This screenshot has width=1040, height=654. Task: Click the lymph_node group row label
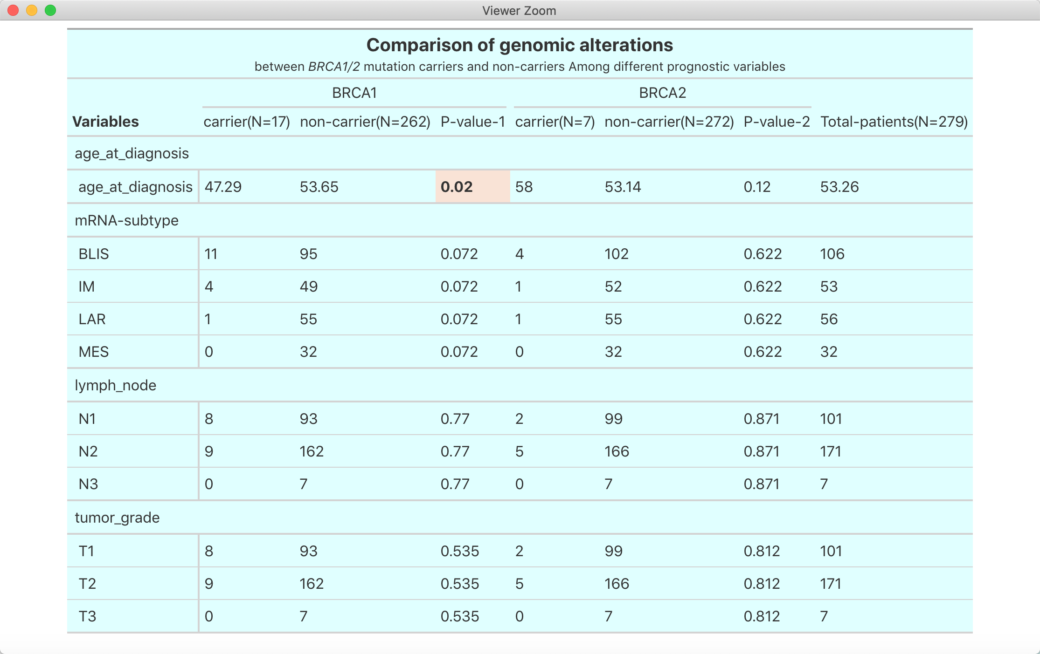115,385
